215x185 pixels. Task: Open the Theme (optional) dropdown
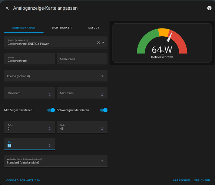tap(56, 76)
